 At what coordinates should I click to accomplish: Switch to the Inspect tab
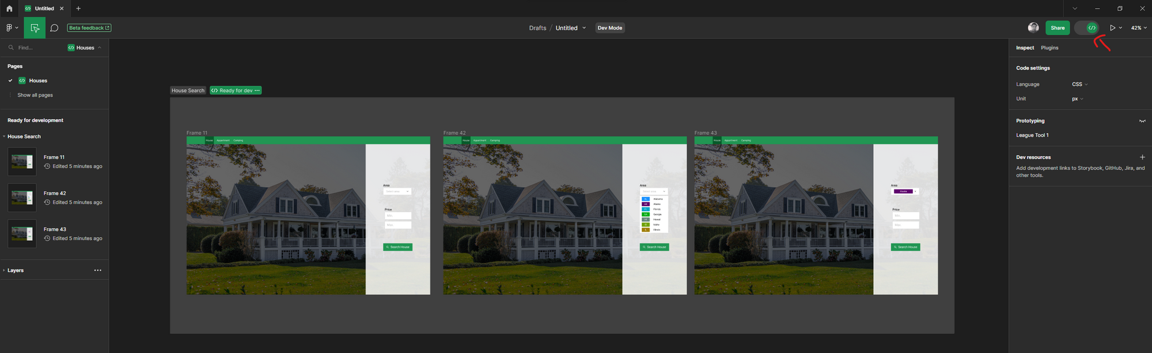pos(1025,48)
